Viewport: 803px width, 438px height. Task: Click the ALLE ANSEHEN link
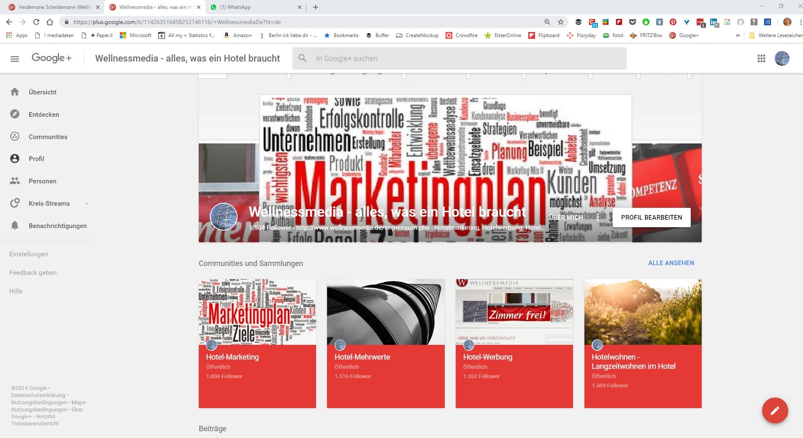pyautogui.click(x=671, y=263)
